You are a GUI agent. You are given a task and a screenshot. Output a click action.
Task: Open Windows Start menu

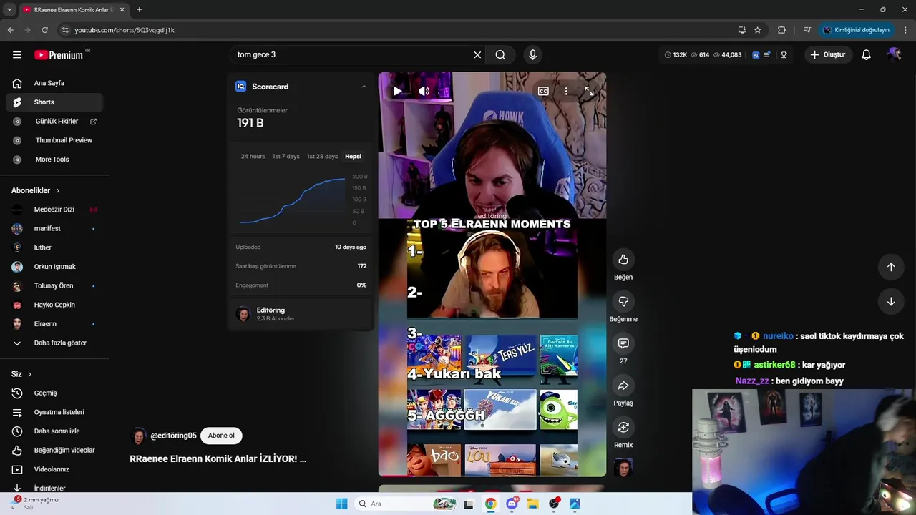click(341, 504)
